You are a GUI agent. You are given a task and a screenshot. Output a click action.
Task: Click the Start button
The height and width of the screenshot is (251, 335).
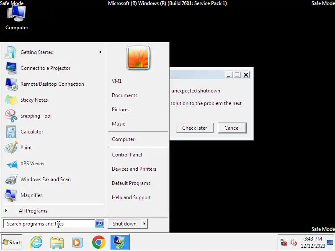click(12, 243)
